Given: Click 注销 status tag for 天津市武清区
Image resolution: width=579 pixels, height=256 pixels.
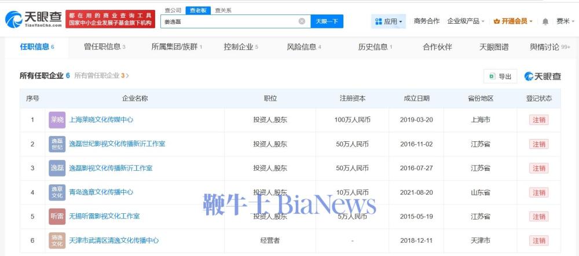Looking at the screenshot, I should 538,240.
